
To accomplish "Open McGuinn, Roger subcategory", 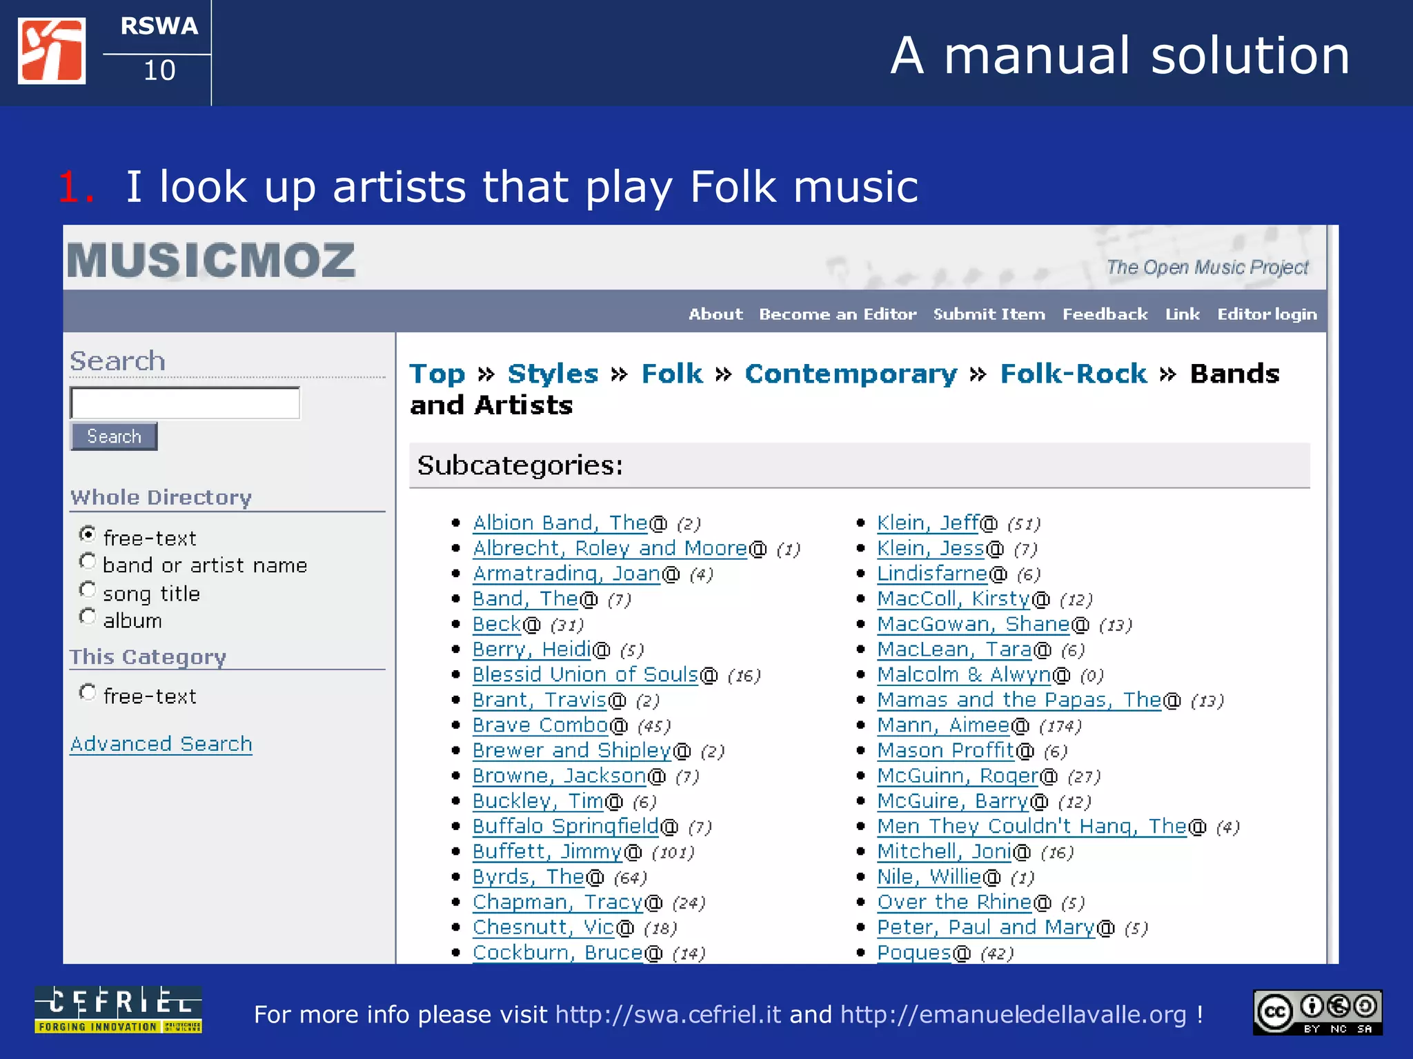I will [x=958, y=776].
